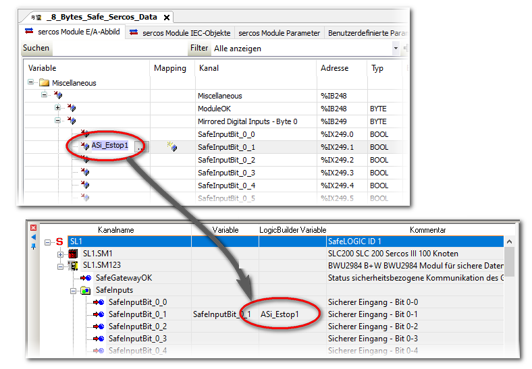532x369 pixels.
Task: Click the Suchen search button
Action: click(x=36, y=49)
